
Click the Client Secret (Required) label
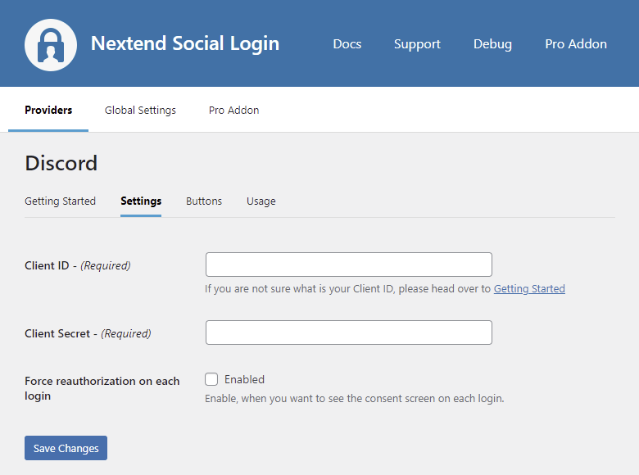tap(88, 333)
